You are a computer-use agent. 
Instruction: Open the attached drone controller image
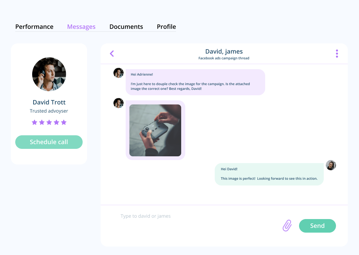point(155,130)
